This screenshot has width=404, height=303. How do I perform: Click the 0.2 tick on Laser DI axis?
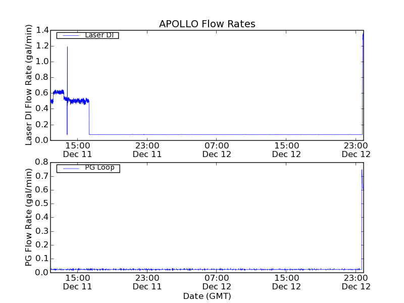coord(42,125)
